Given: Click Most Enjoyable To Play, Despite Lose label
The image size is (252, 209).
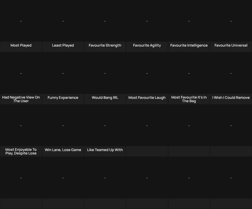Looking at the screenshot, I should point(21,151).
